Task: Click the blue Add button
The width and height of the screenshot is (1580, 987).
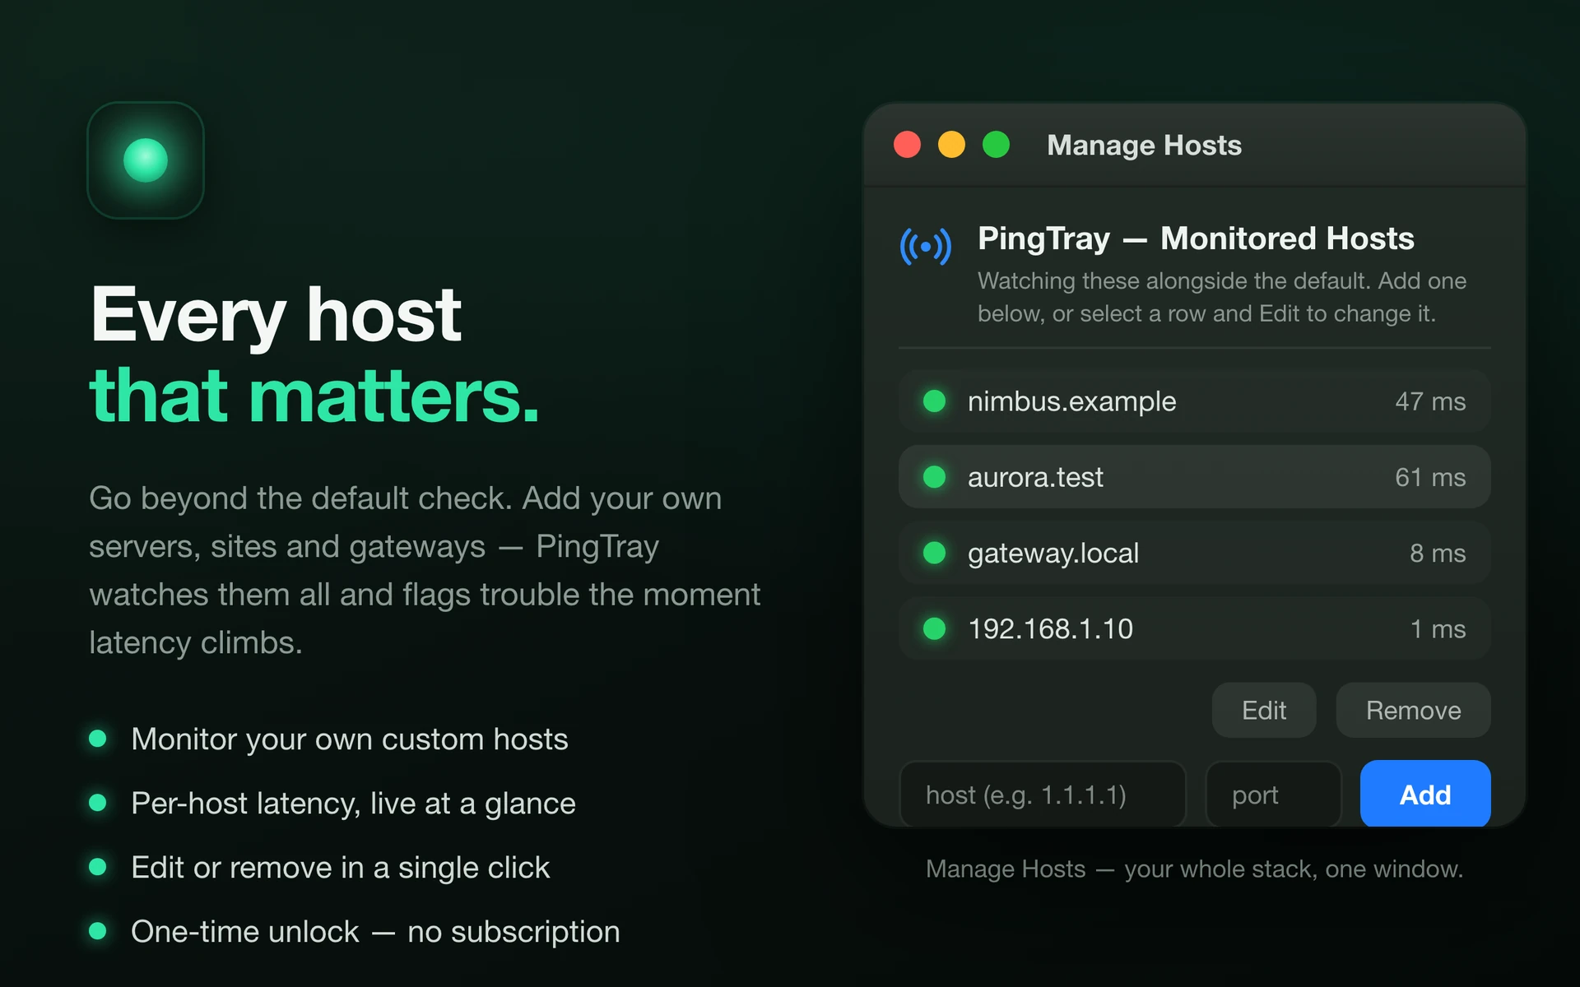Action: coord(1425,794)
